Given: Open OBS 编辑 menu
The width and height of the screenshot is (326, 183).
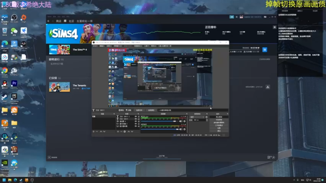Looking at the screenshot, I should 102,46.
